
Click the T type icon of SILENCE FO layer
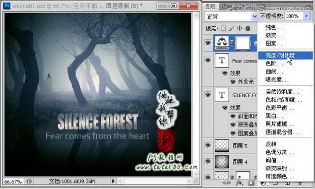pos(222,95)
